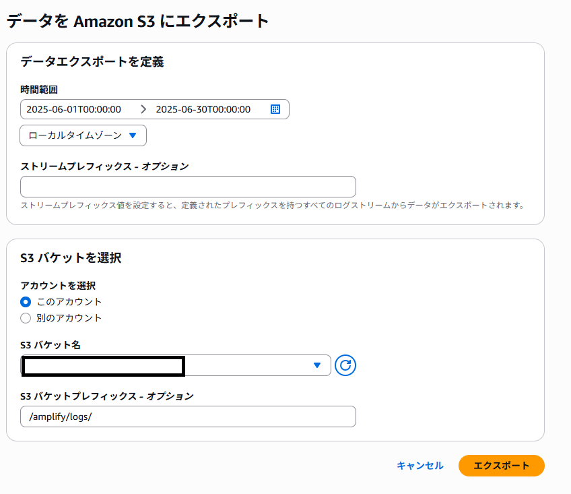Screen dimensions: 571x494
Task: Select the 別のアカウント radio button
Action: pos(26,318)
